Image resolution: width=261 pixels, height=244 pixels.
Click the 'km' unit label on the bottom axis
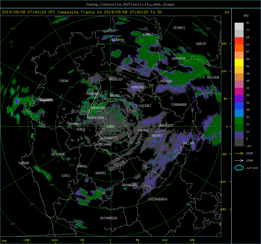(x=4, y=241)
